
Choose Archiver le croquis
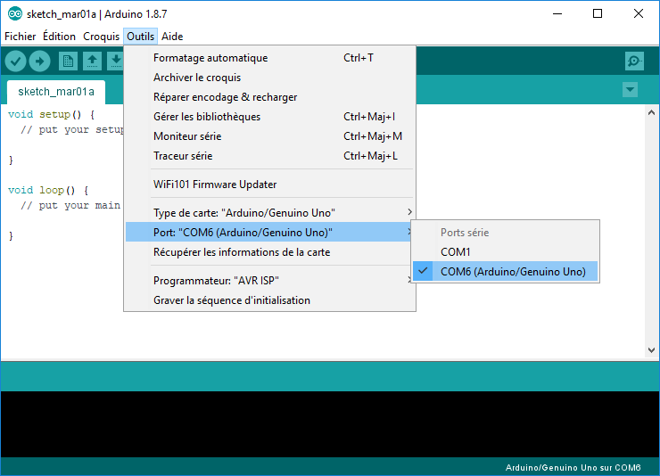point(270,78)
